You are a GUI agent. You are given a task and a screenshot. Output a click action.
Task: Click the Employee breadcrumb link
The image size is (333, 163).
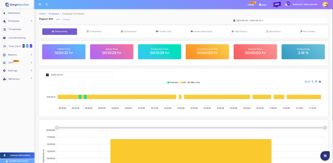[x=54, y=14]
